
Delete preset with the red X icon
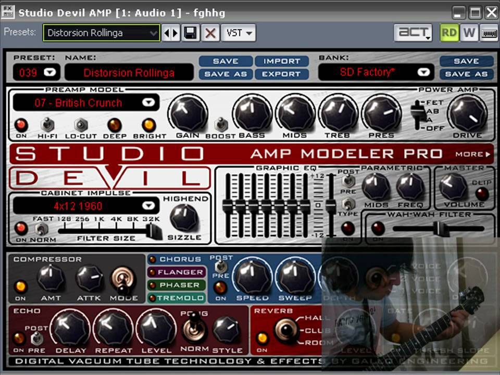(210, 33)
